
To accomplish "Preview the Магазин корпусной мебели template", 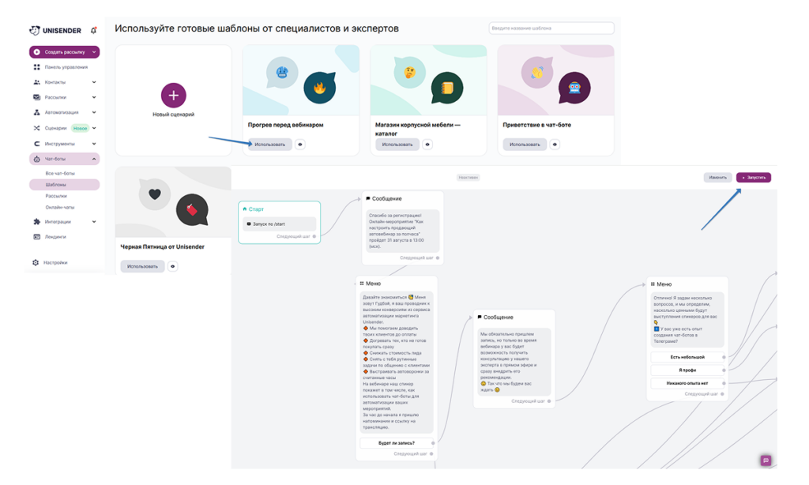I will 427,145.
